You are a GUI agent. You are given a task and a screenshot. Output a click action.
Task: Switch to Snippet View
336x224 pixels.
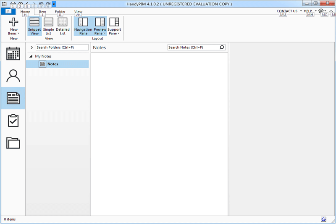point(34,26)
